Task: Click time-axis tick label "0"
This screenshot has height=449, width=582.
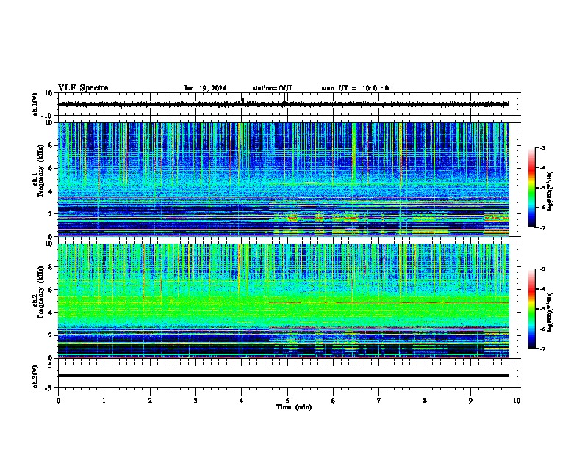Action: click(58, 401)
